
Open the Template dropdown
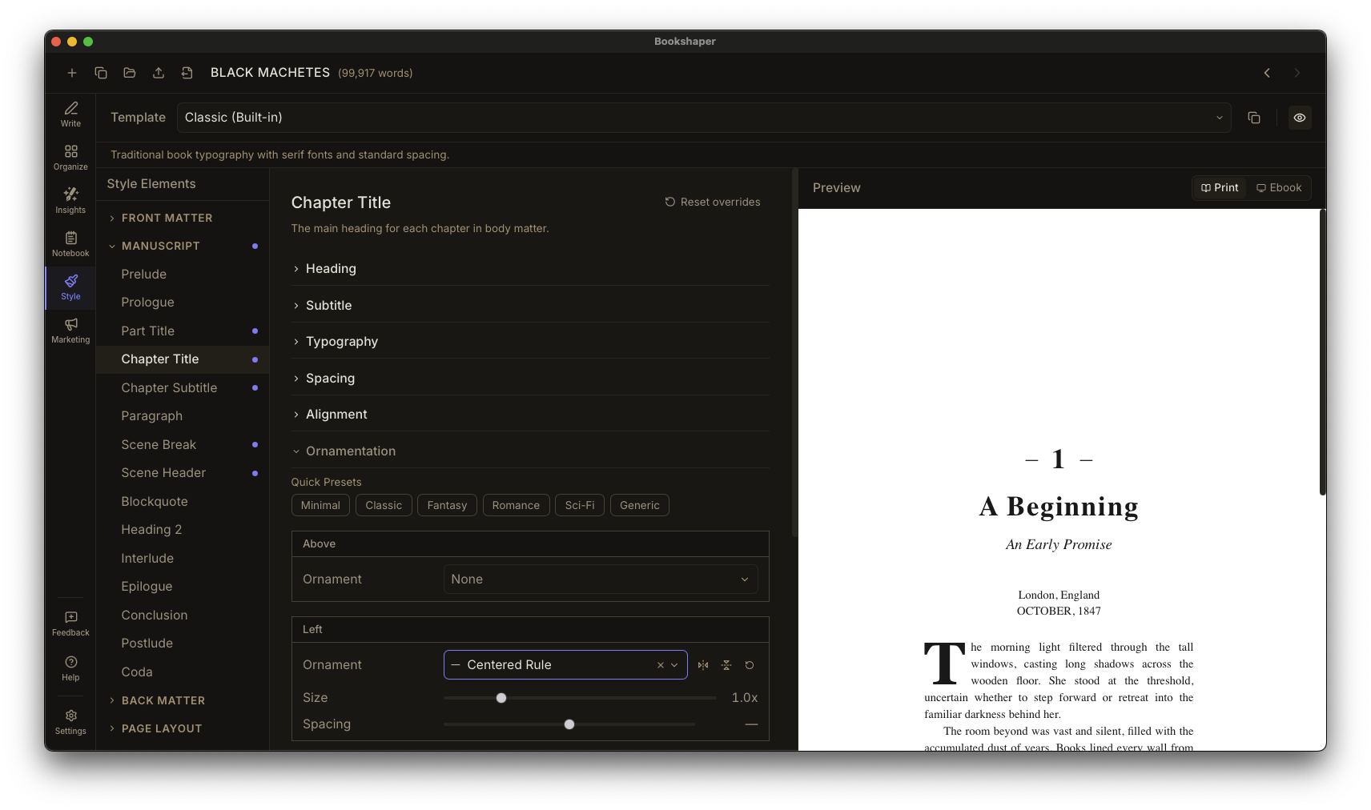[703, 118]
